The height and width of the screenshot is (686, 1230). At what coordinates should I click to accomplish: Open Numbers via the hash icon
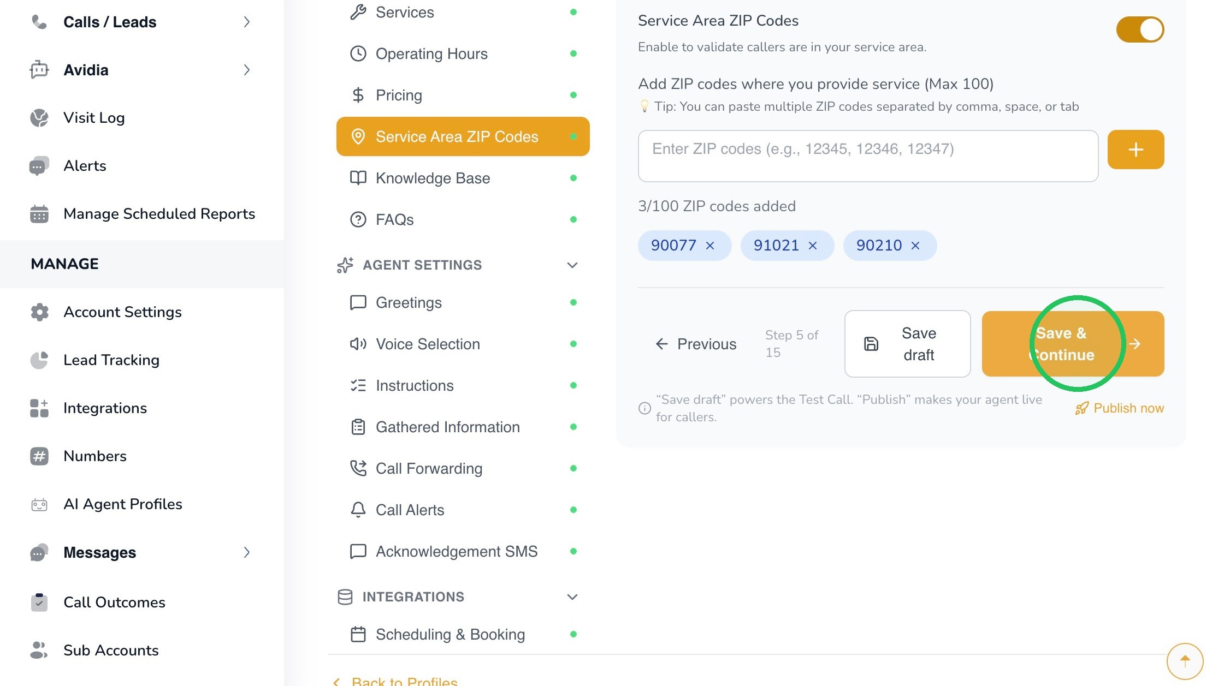pos(39,456)
